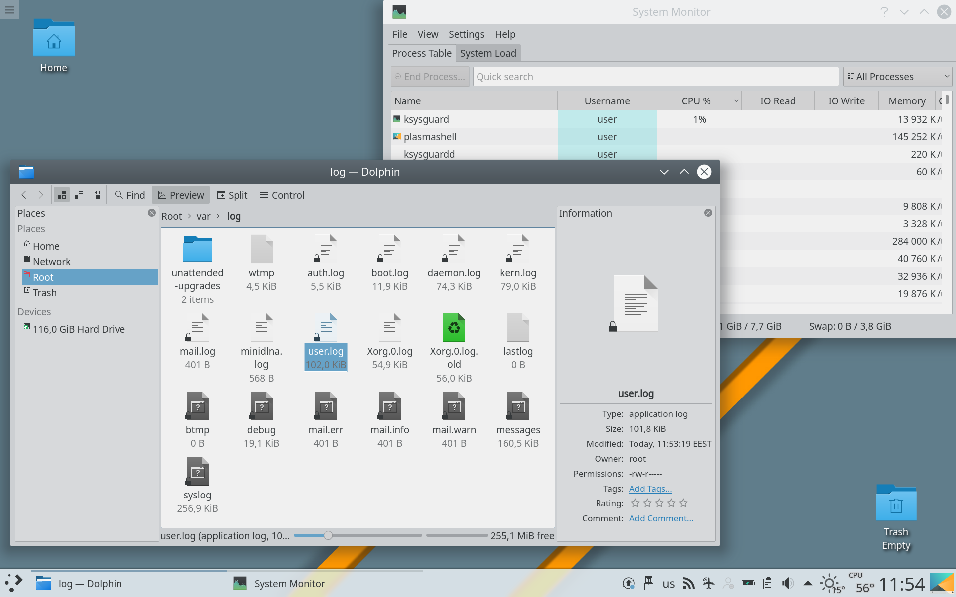The width and height of the screenshot is (956, 597).
Task: Switch Dolphin to Icons view mode
Action: (x=62, y=195)
